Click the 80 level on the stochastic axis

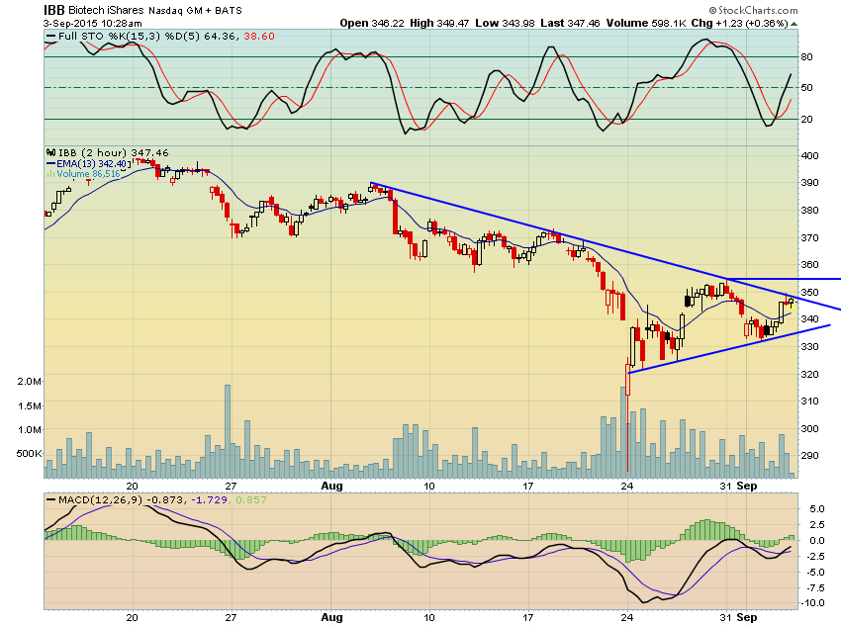tap(806, 56)
